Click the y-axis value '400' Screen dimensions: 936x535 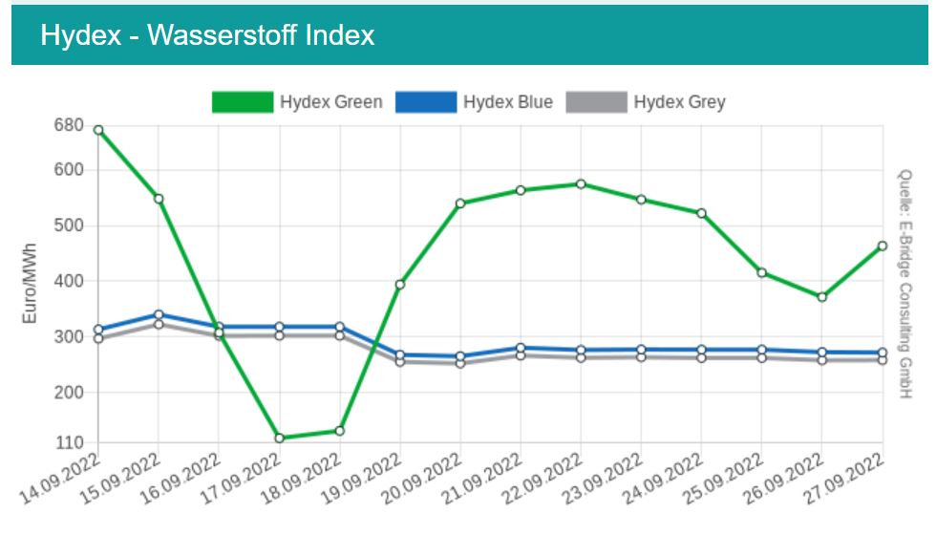69,281
